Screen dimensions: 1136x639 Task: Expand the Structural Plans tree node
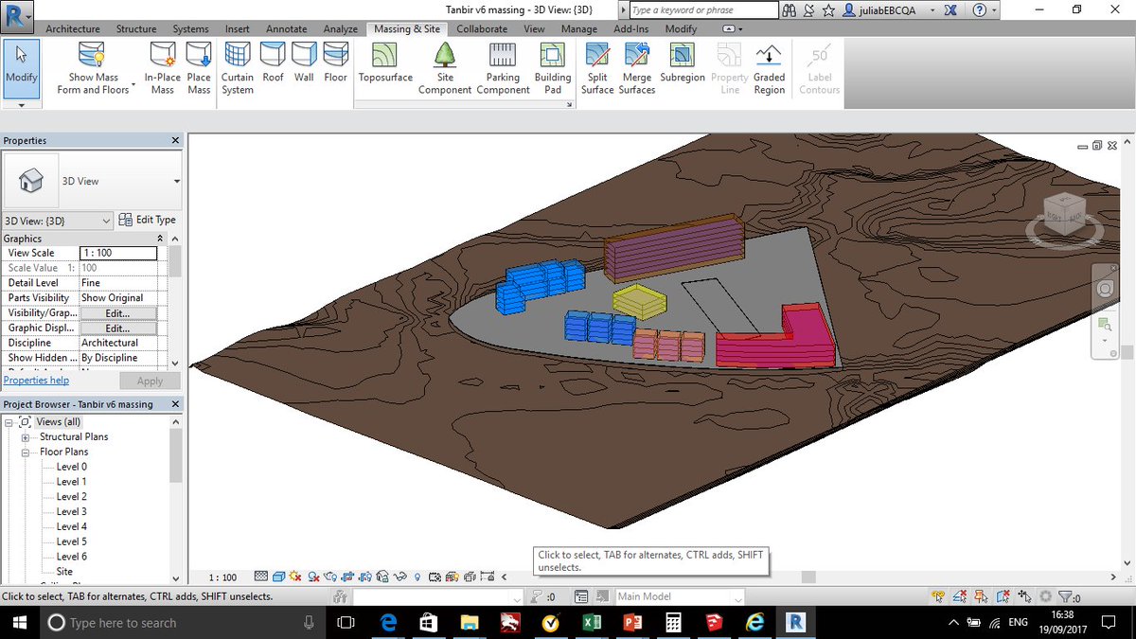coord(26,437)
